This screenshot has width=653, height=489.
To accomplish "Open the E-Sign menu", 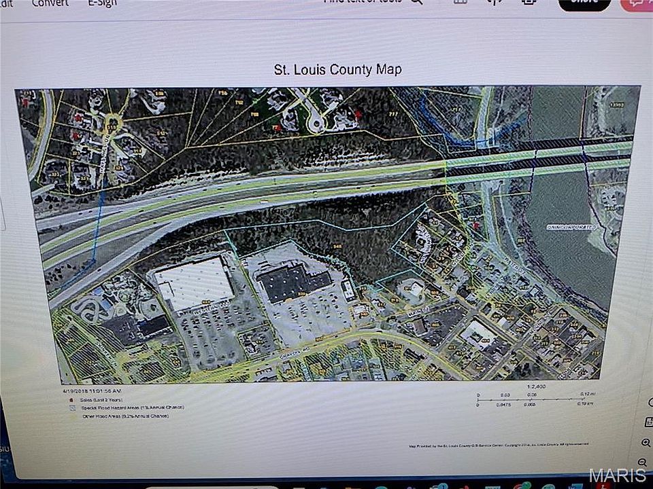I will click(101, 3).
